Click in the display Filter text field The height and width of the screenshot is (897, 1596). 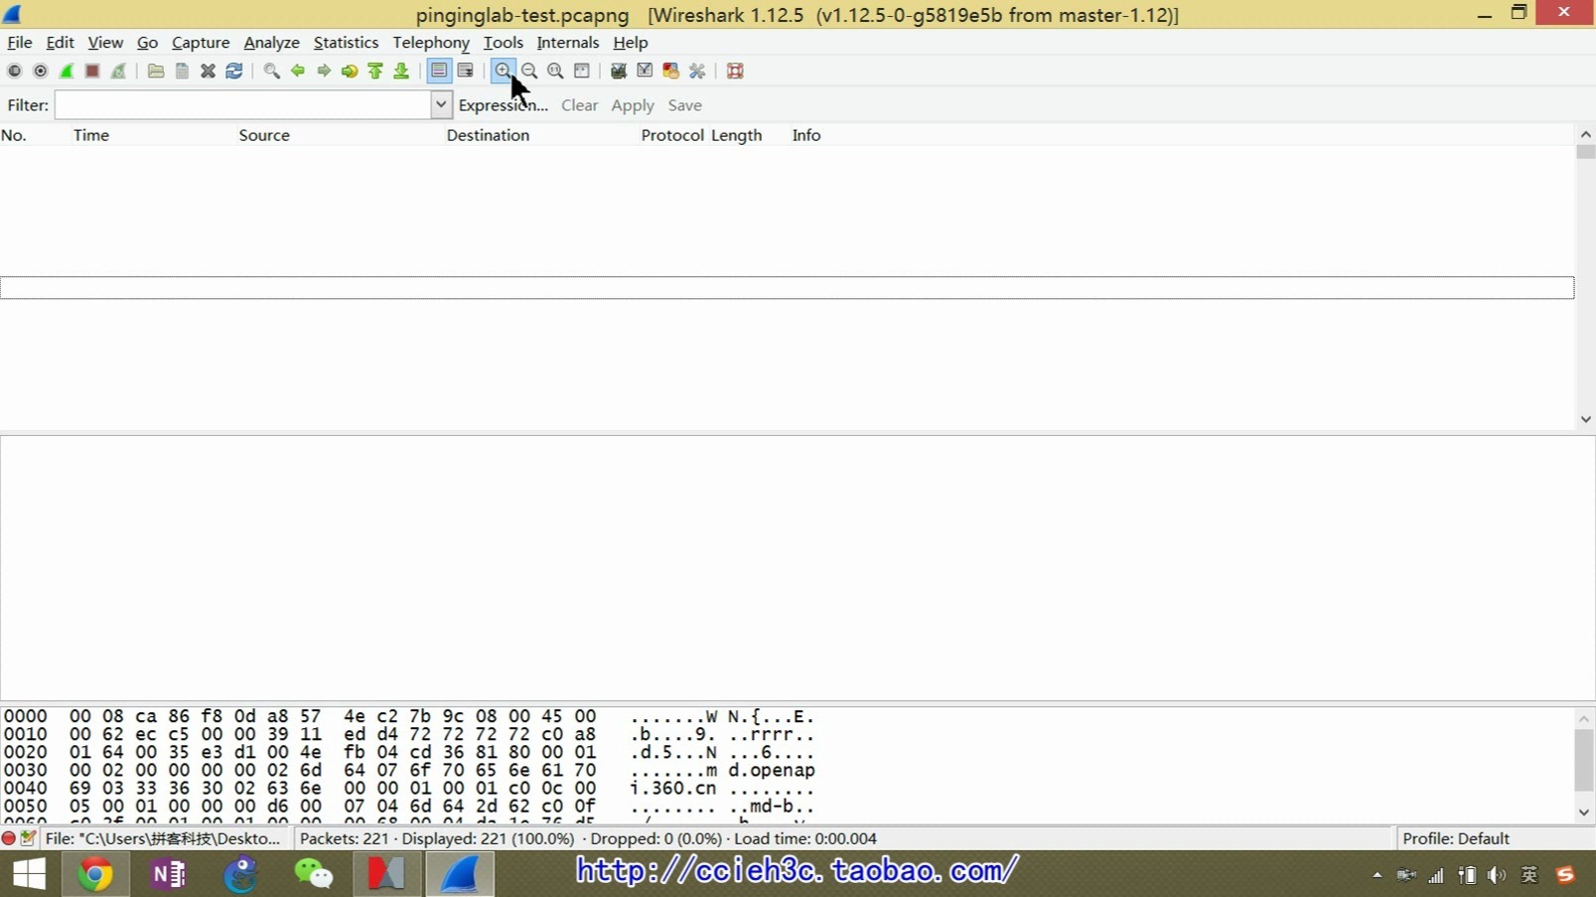coord(242,105)
